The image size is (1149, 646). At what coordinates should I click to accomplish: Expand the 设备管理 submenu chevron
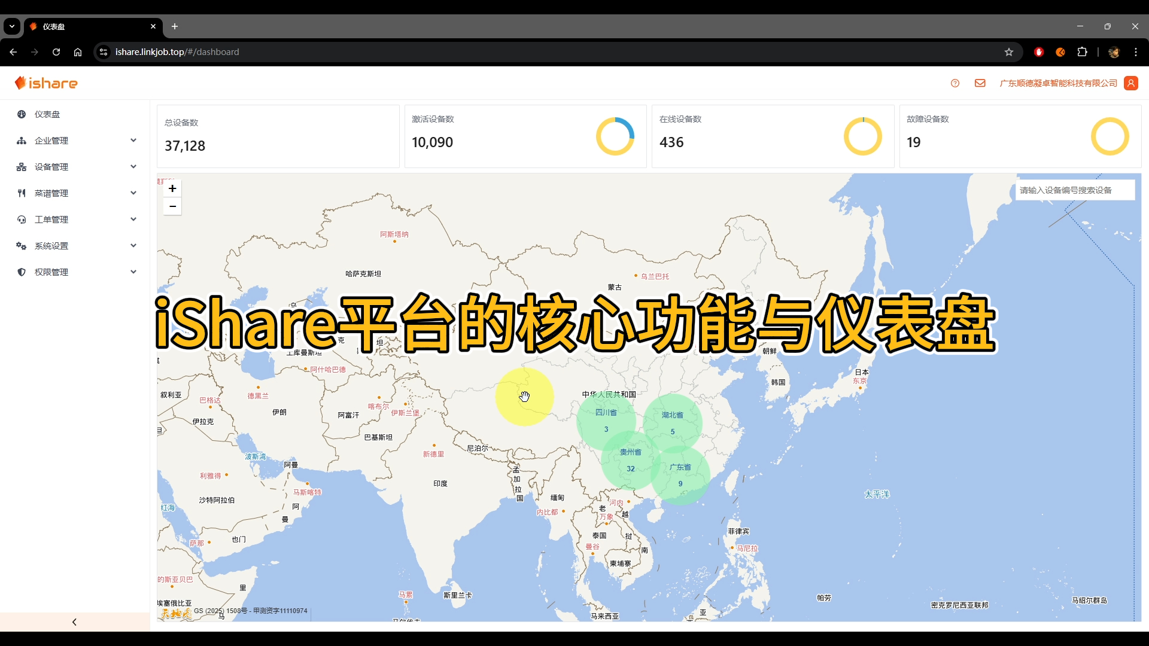(133, 166)
